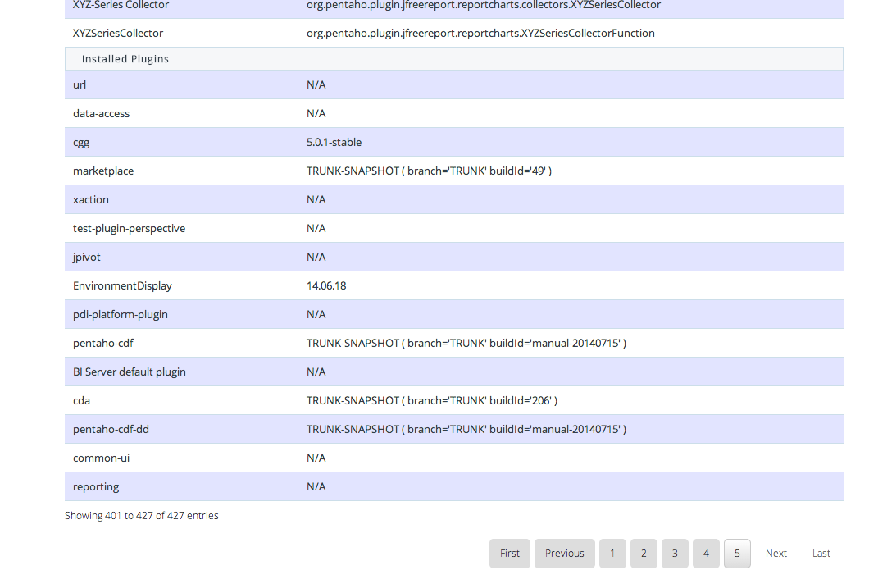Image resolution: width=878 pixels, height=570 pixels.
Task: Select current page 5 button
Action: pyautogui.click(x=738, y=554)
